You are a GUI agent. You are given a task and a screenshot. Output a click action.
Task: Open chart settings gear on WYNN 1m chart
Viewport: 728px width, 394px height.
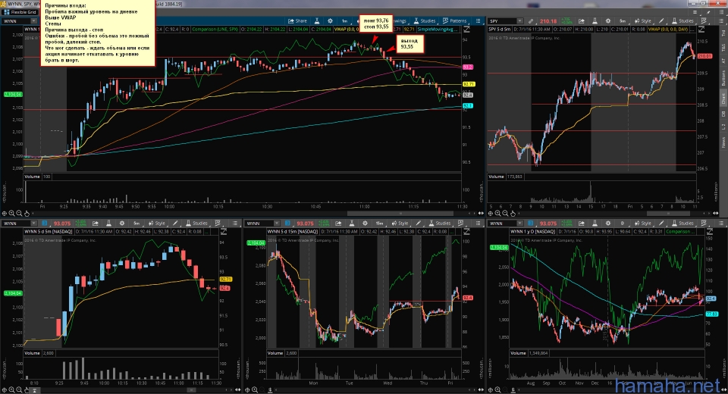330,21
